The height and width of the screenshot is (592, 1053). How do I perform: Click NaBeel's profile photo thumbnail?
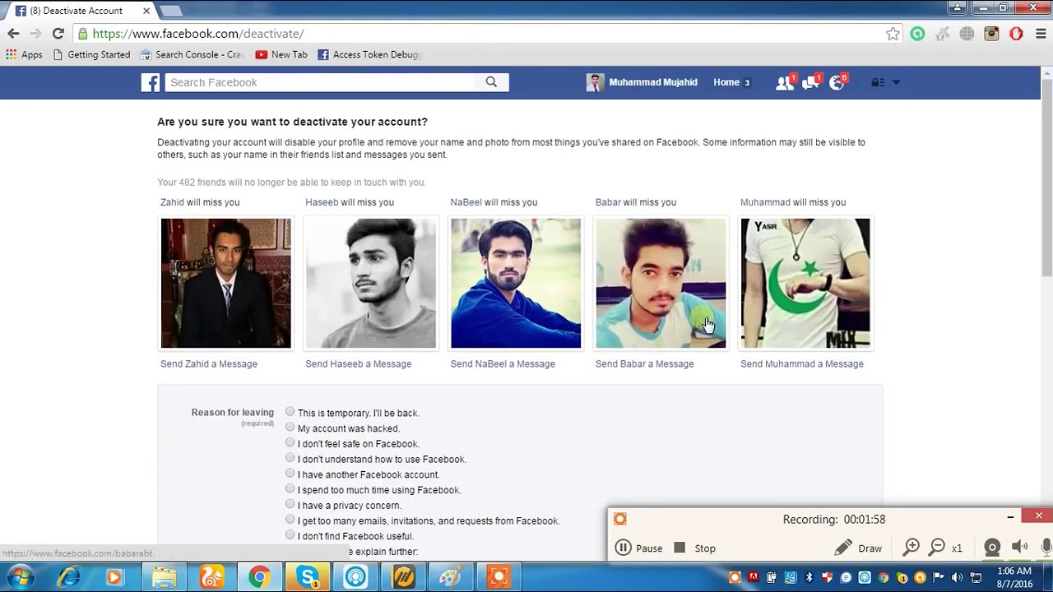pos(515,283)
